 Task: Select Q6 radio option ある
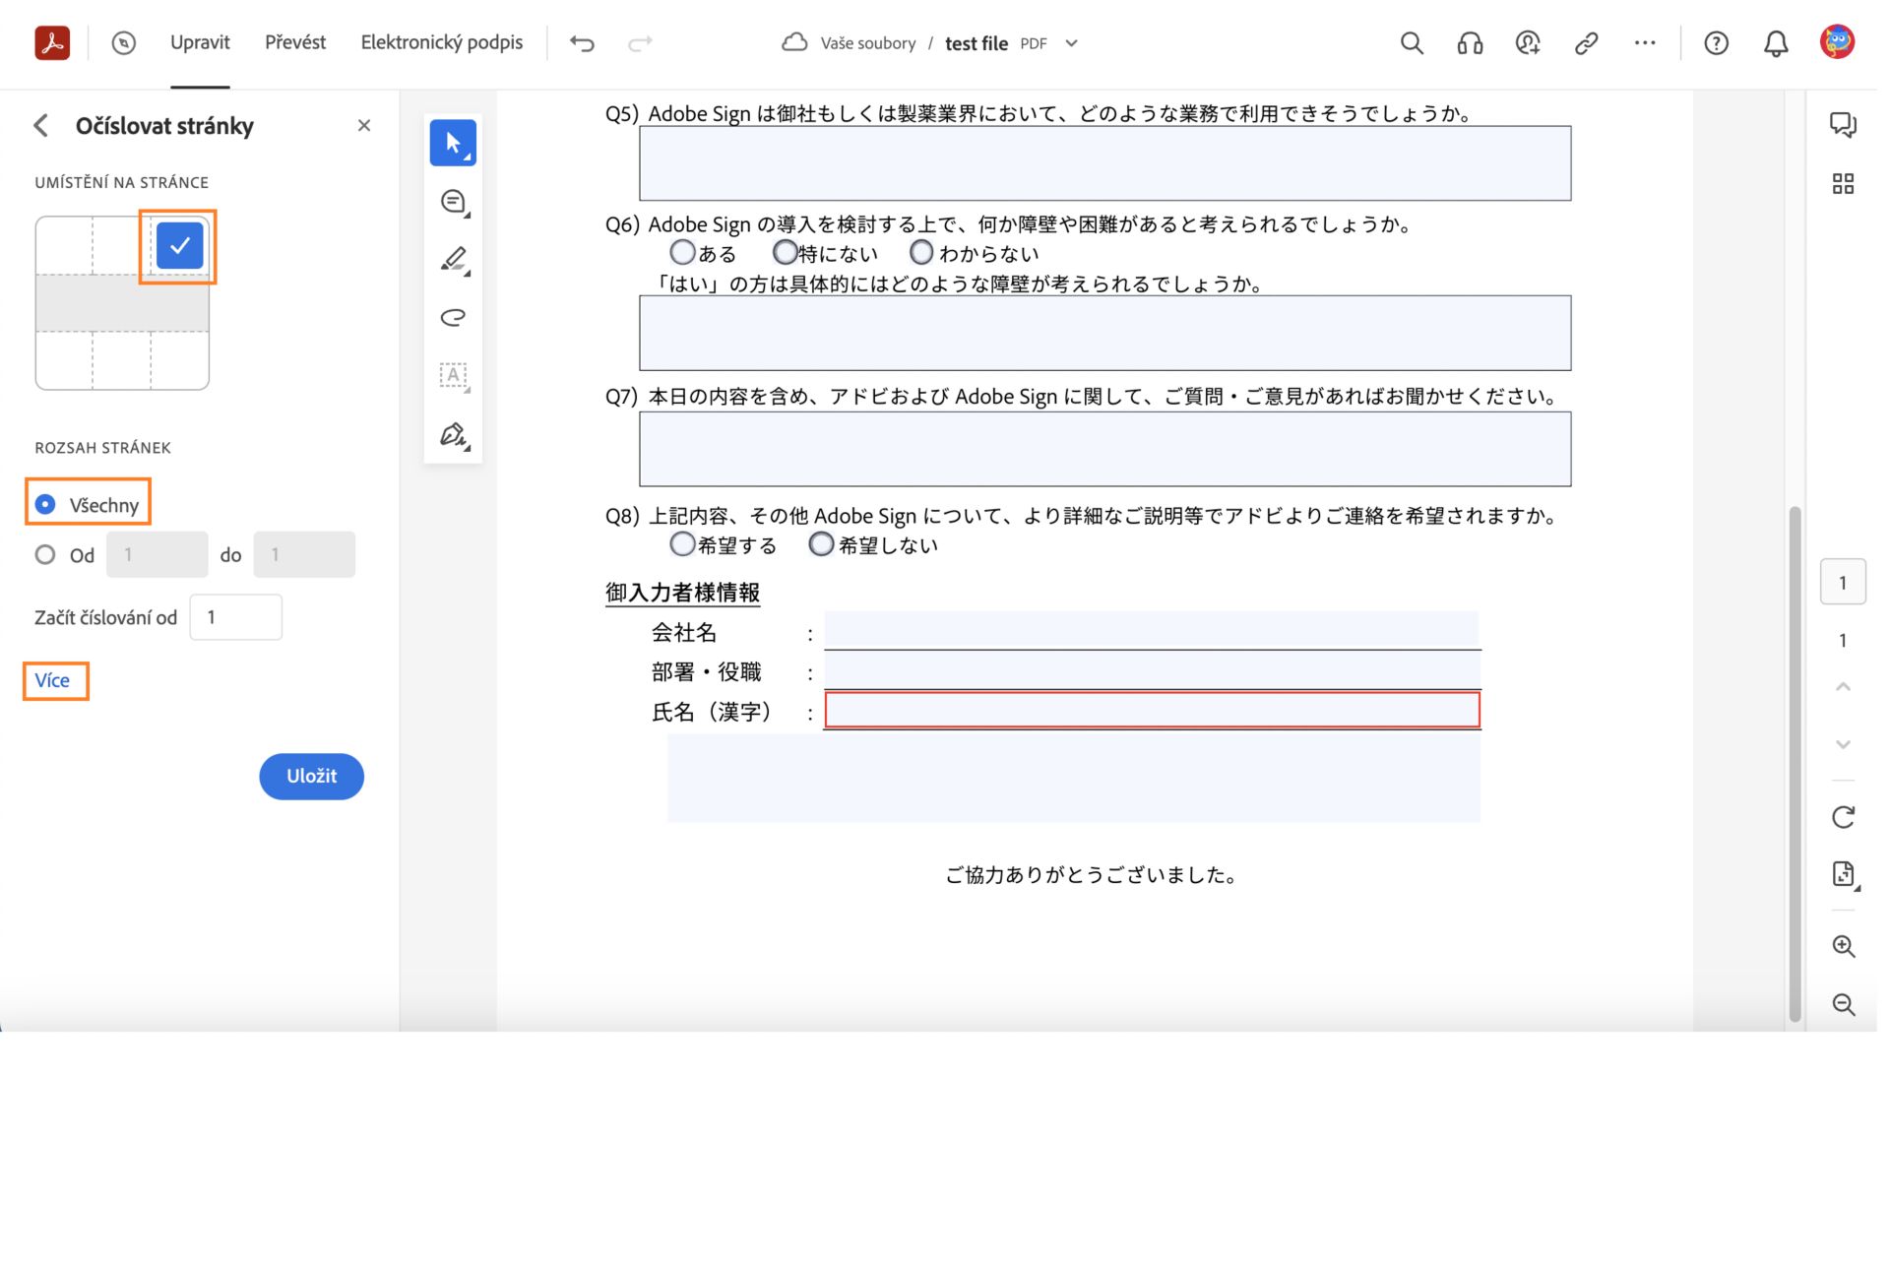tap(683, 253)
